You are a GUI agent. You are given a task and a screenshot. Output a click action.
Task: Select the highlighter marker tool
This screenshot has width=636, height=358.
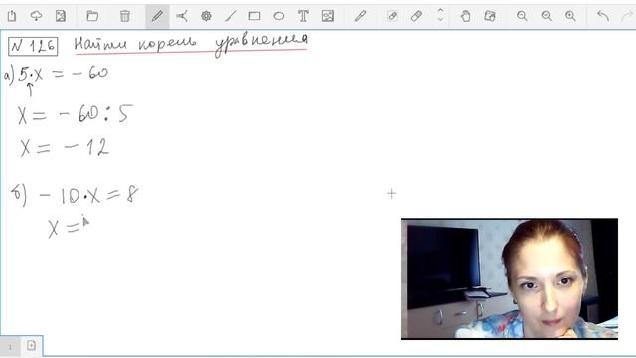click(360, 16)
